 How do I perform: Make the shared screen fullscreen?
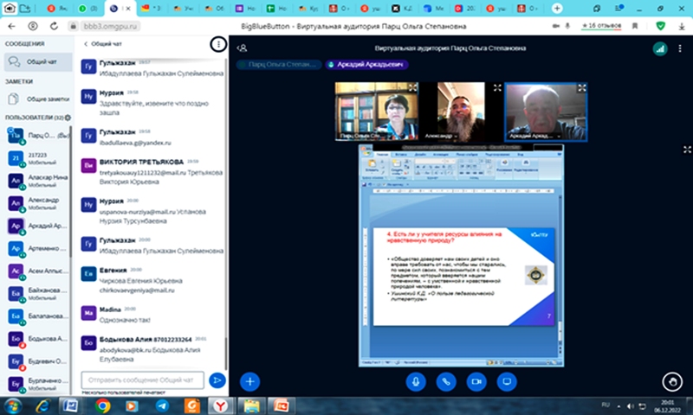tap(687, 150)
